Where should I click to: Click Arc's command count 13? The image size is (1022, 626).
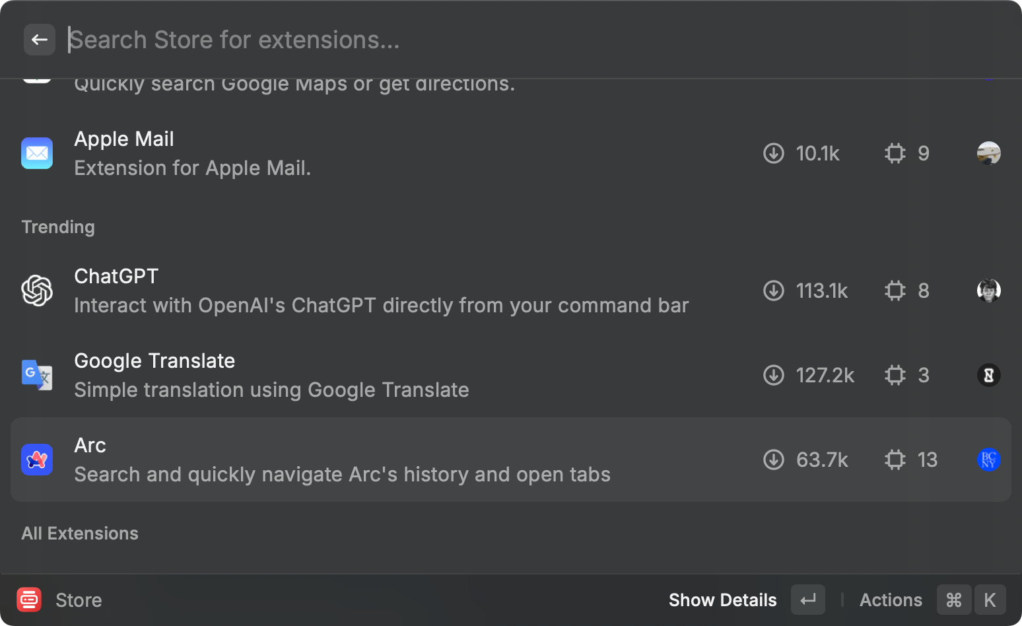click(928, 460)
